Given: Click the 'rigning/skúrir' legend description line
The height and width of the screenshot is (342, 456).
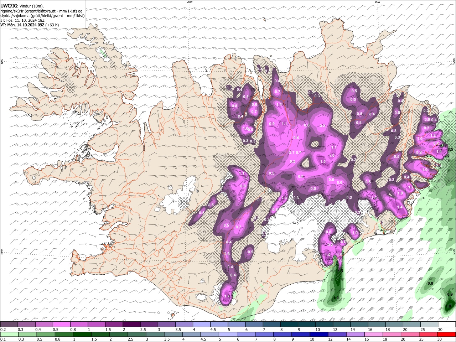Looking at the screenshot, I should pos(41,11).
